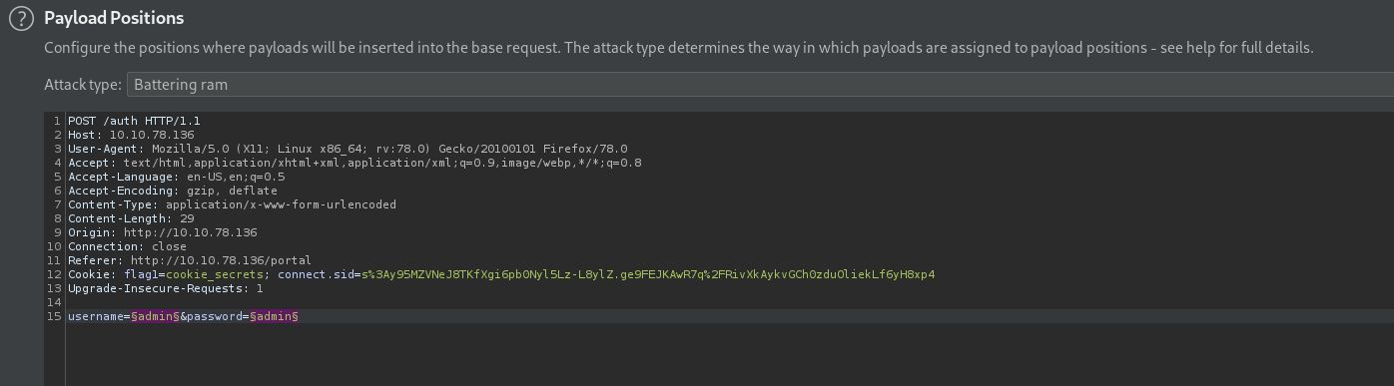Click the empty line 14 in editor

[699, 302]
